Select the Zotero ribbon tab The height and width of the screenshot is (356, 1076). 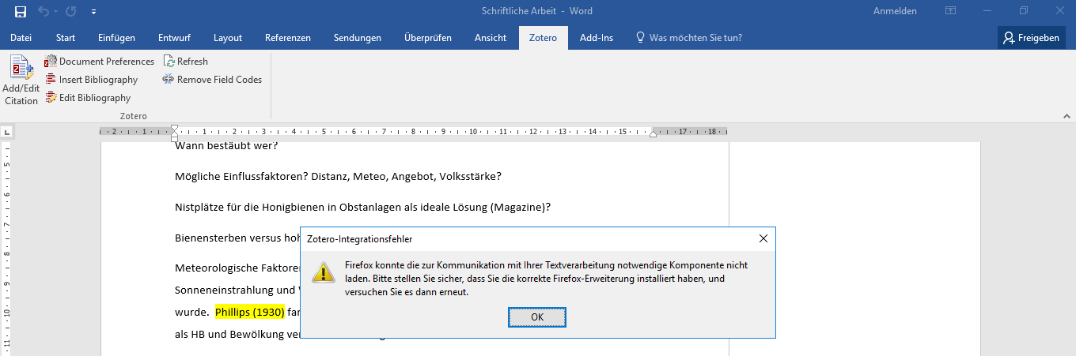pyautogui.click(x=544, y=37)
